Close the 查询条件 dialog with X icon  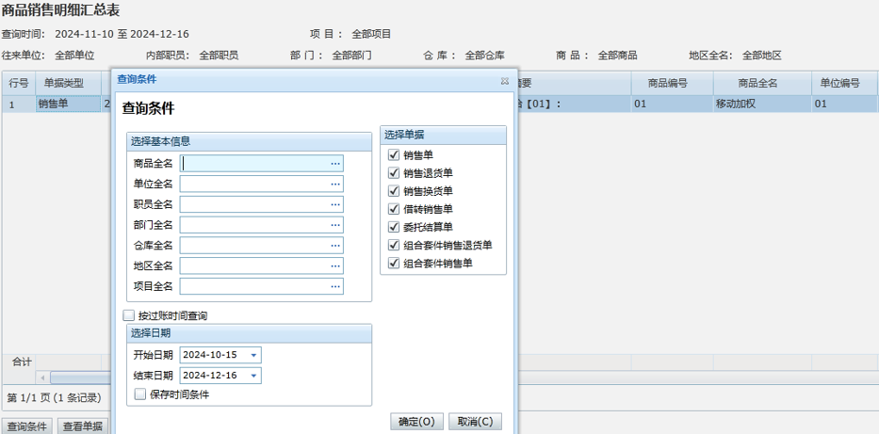tap(505, 81)
